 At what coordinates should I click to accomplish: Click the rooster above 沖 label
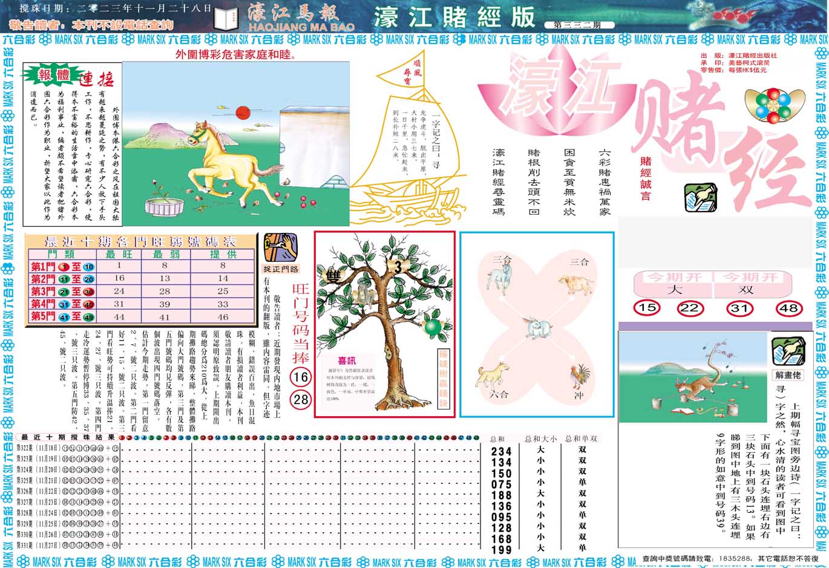[x=580, y=377]
